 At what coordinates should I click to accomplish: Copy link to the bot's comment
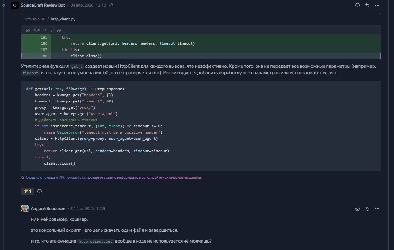(x=111, y=5)
